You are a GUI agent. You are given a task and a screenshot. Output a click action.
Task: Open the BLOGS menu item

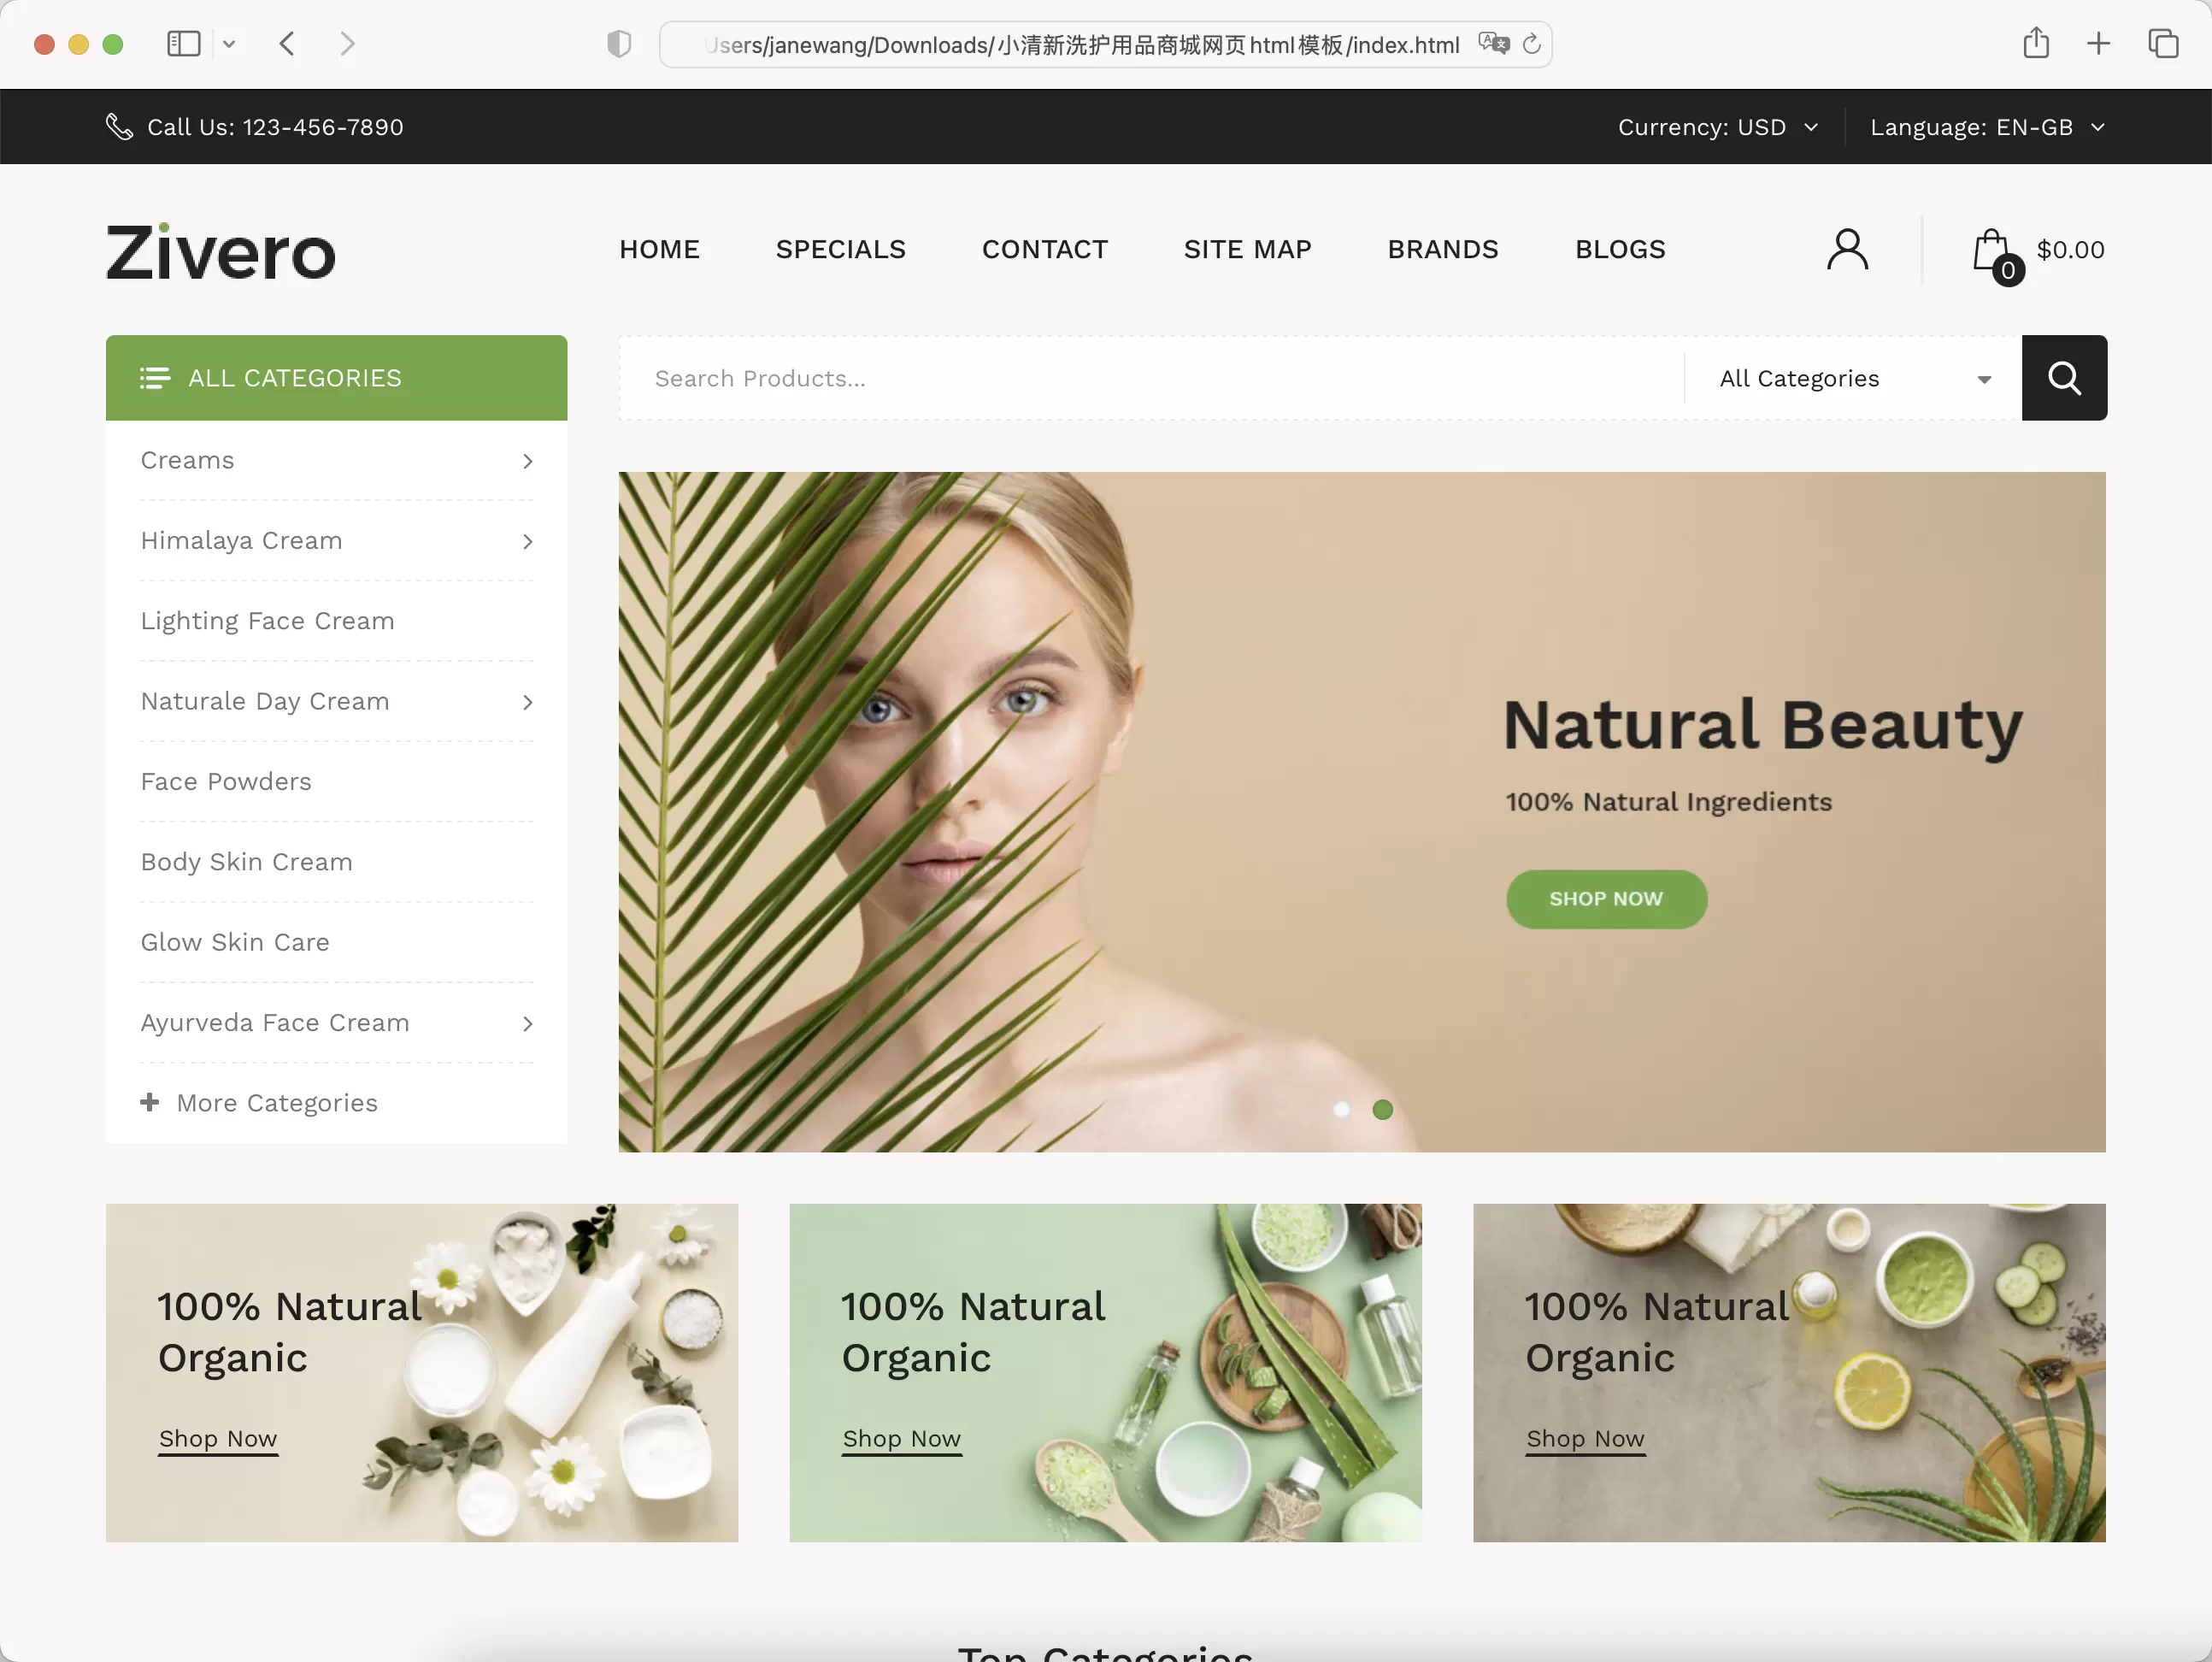(x=1619, y=248)
